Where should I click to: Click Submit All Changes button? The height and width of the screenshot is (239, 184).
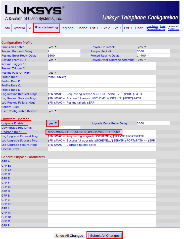(x=105, y=236)
